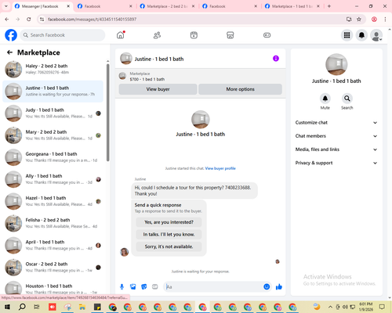Image resolution: width=392 pixels, height=313 pixels.
Task: Attach a photo using the image icon
Action: [x=133, y=287]
